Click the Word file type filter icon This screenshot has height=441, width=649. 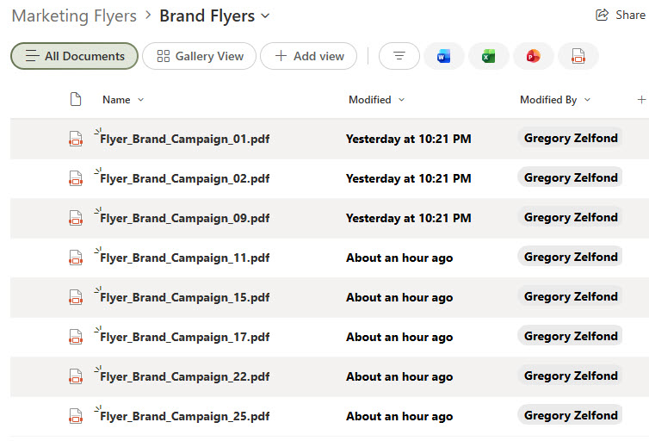(x=443, y=56)
